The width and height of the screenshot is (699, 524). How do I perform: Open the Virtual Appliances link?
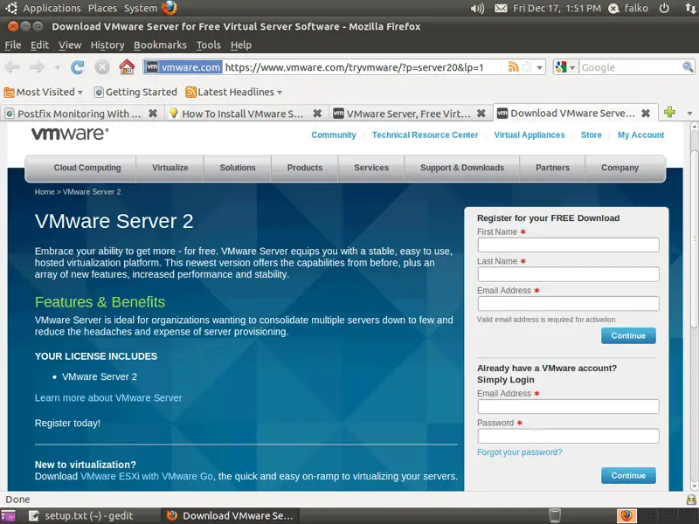click(529, 135)
